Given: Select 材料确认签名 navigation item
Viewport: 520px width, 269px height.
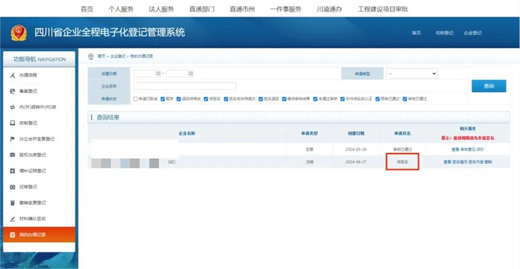Looking at the screenshot, I should [39, 218].
